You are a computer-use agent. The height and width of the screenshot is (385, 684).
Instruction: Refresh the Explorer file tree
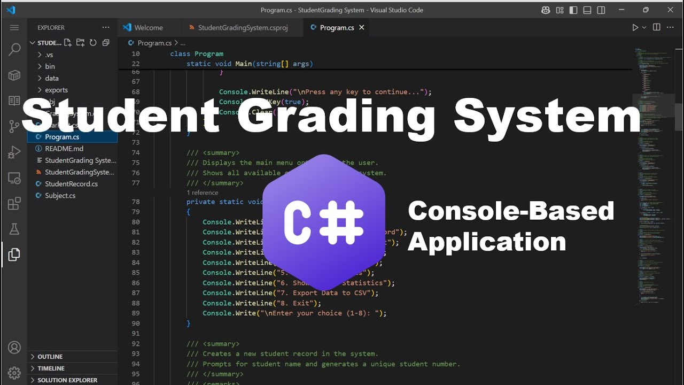point(93,43)
